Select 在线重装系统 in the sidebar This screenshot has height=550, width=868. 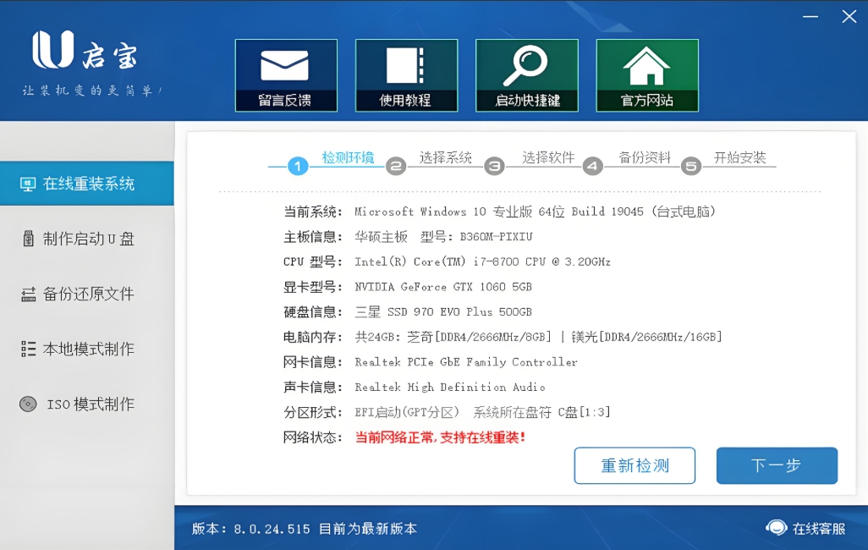pos(87,184)
